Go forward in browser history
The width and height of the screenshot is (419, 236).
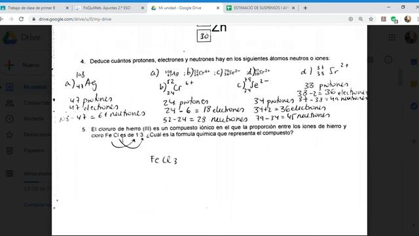tap(11, 19)
